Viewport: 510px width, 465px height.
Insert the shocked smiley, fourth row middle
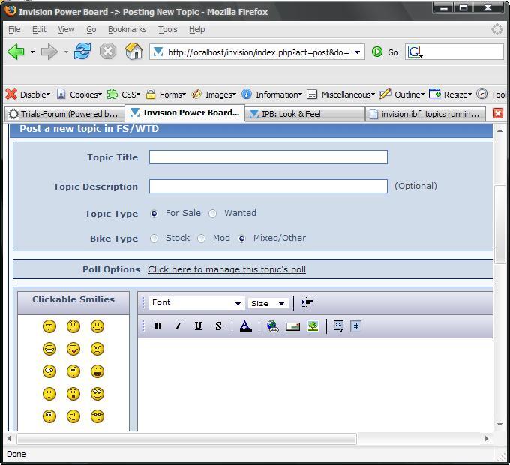(x=73, y=394)
